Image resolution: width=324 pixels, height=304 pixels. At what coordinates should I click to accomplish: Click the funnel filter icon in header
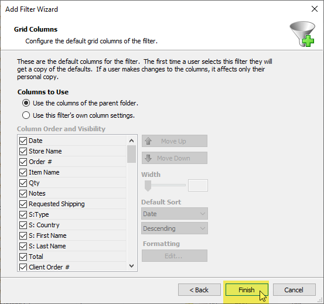[302, 34]
